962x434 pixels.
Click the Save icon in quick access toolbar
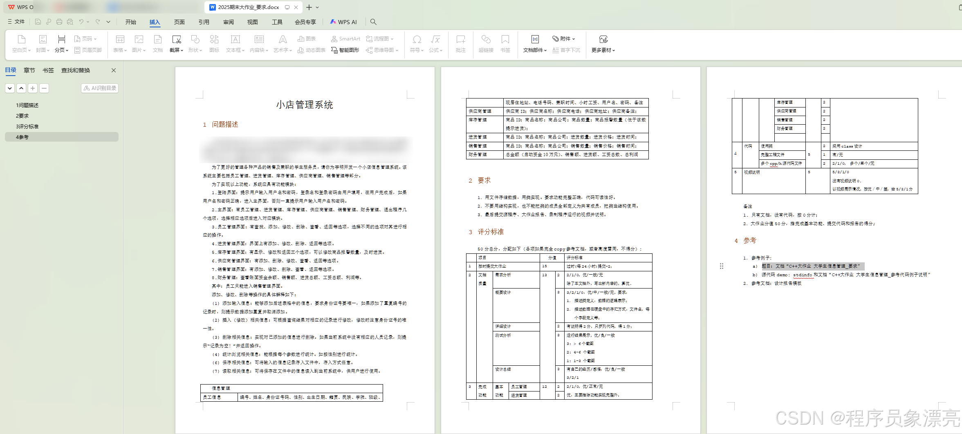pyautogui.click(x=38, y=22)
